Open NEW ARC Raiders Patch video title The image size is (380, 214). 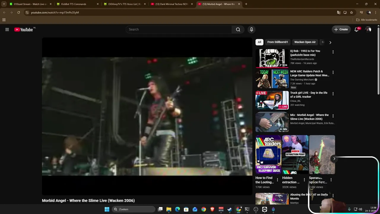point(310,73)
